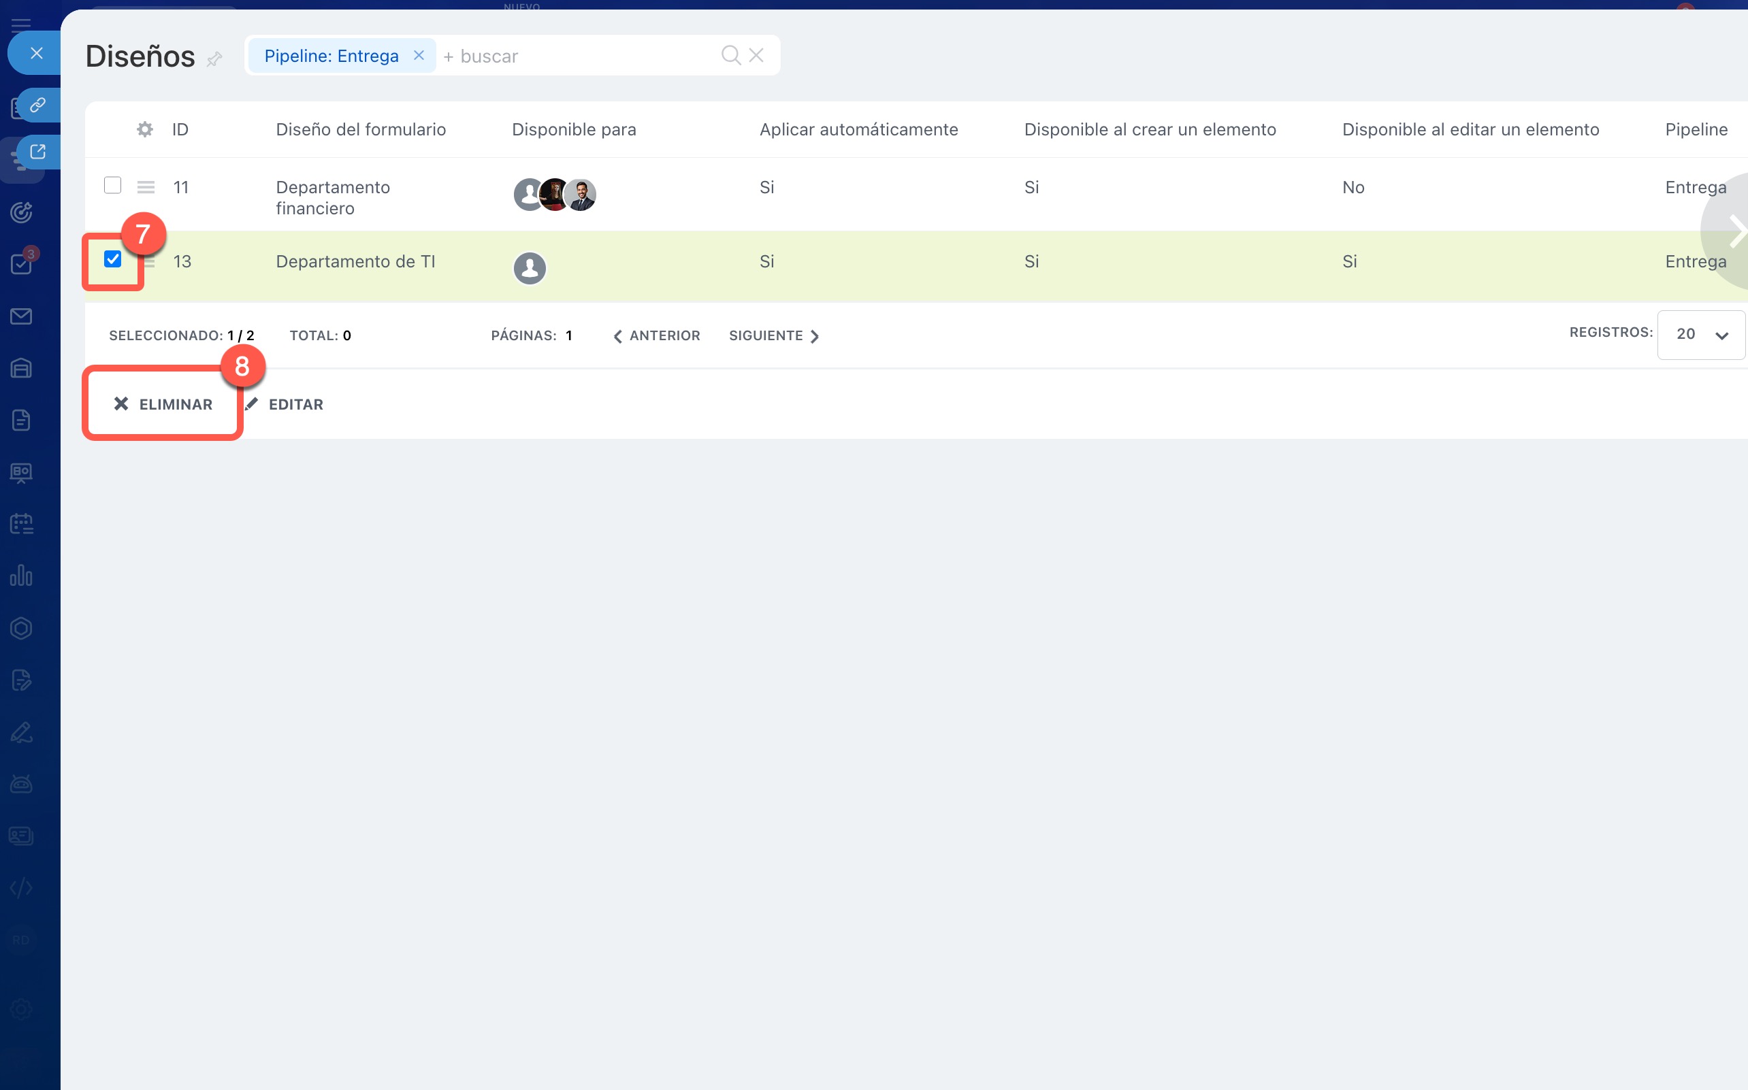
Task: Go to Anterior page
Action: (x=657, y=336)
